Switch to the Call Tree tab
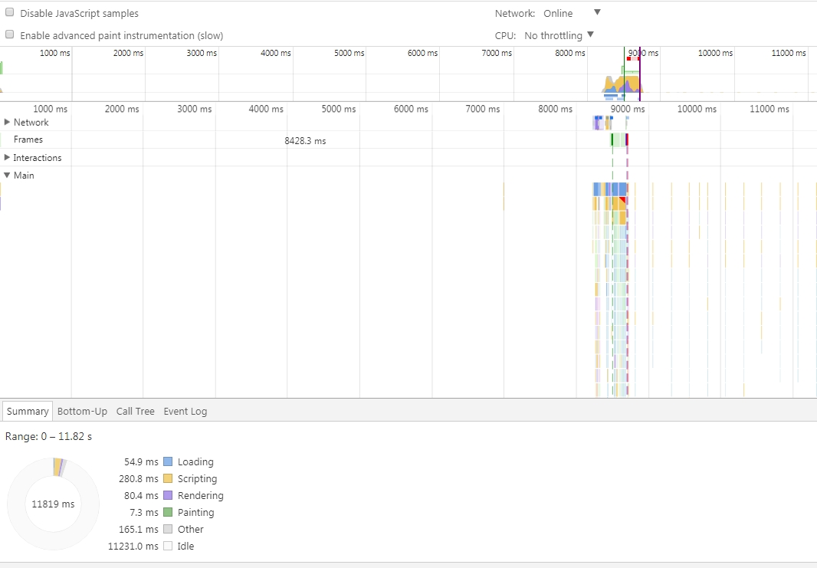Screen dimensions: 817x568 135,412
